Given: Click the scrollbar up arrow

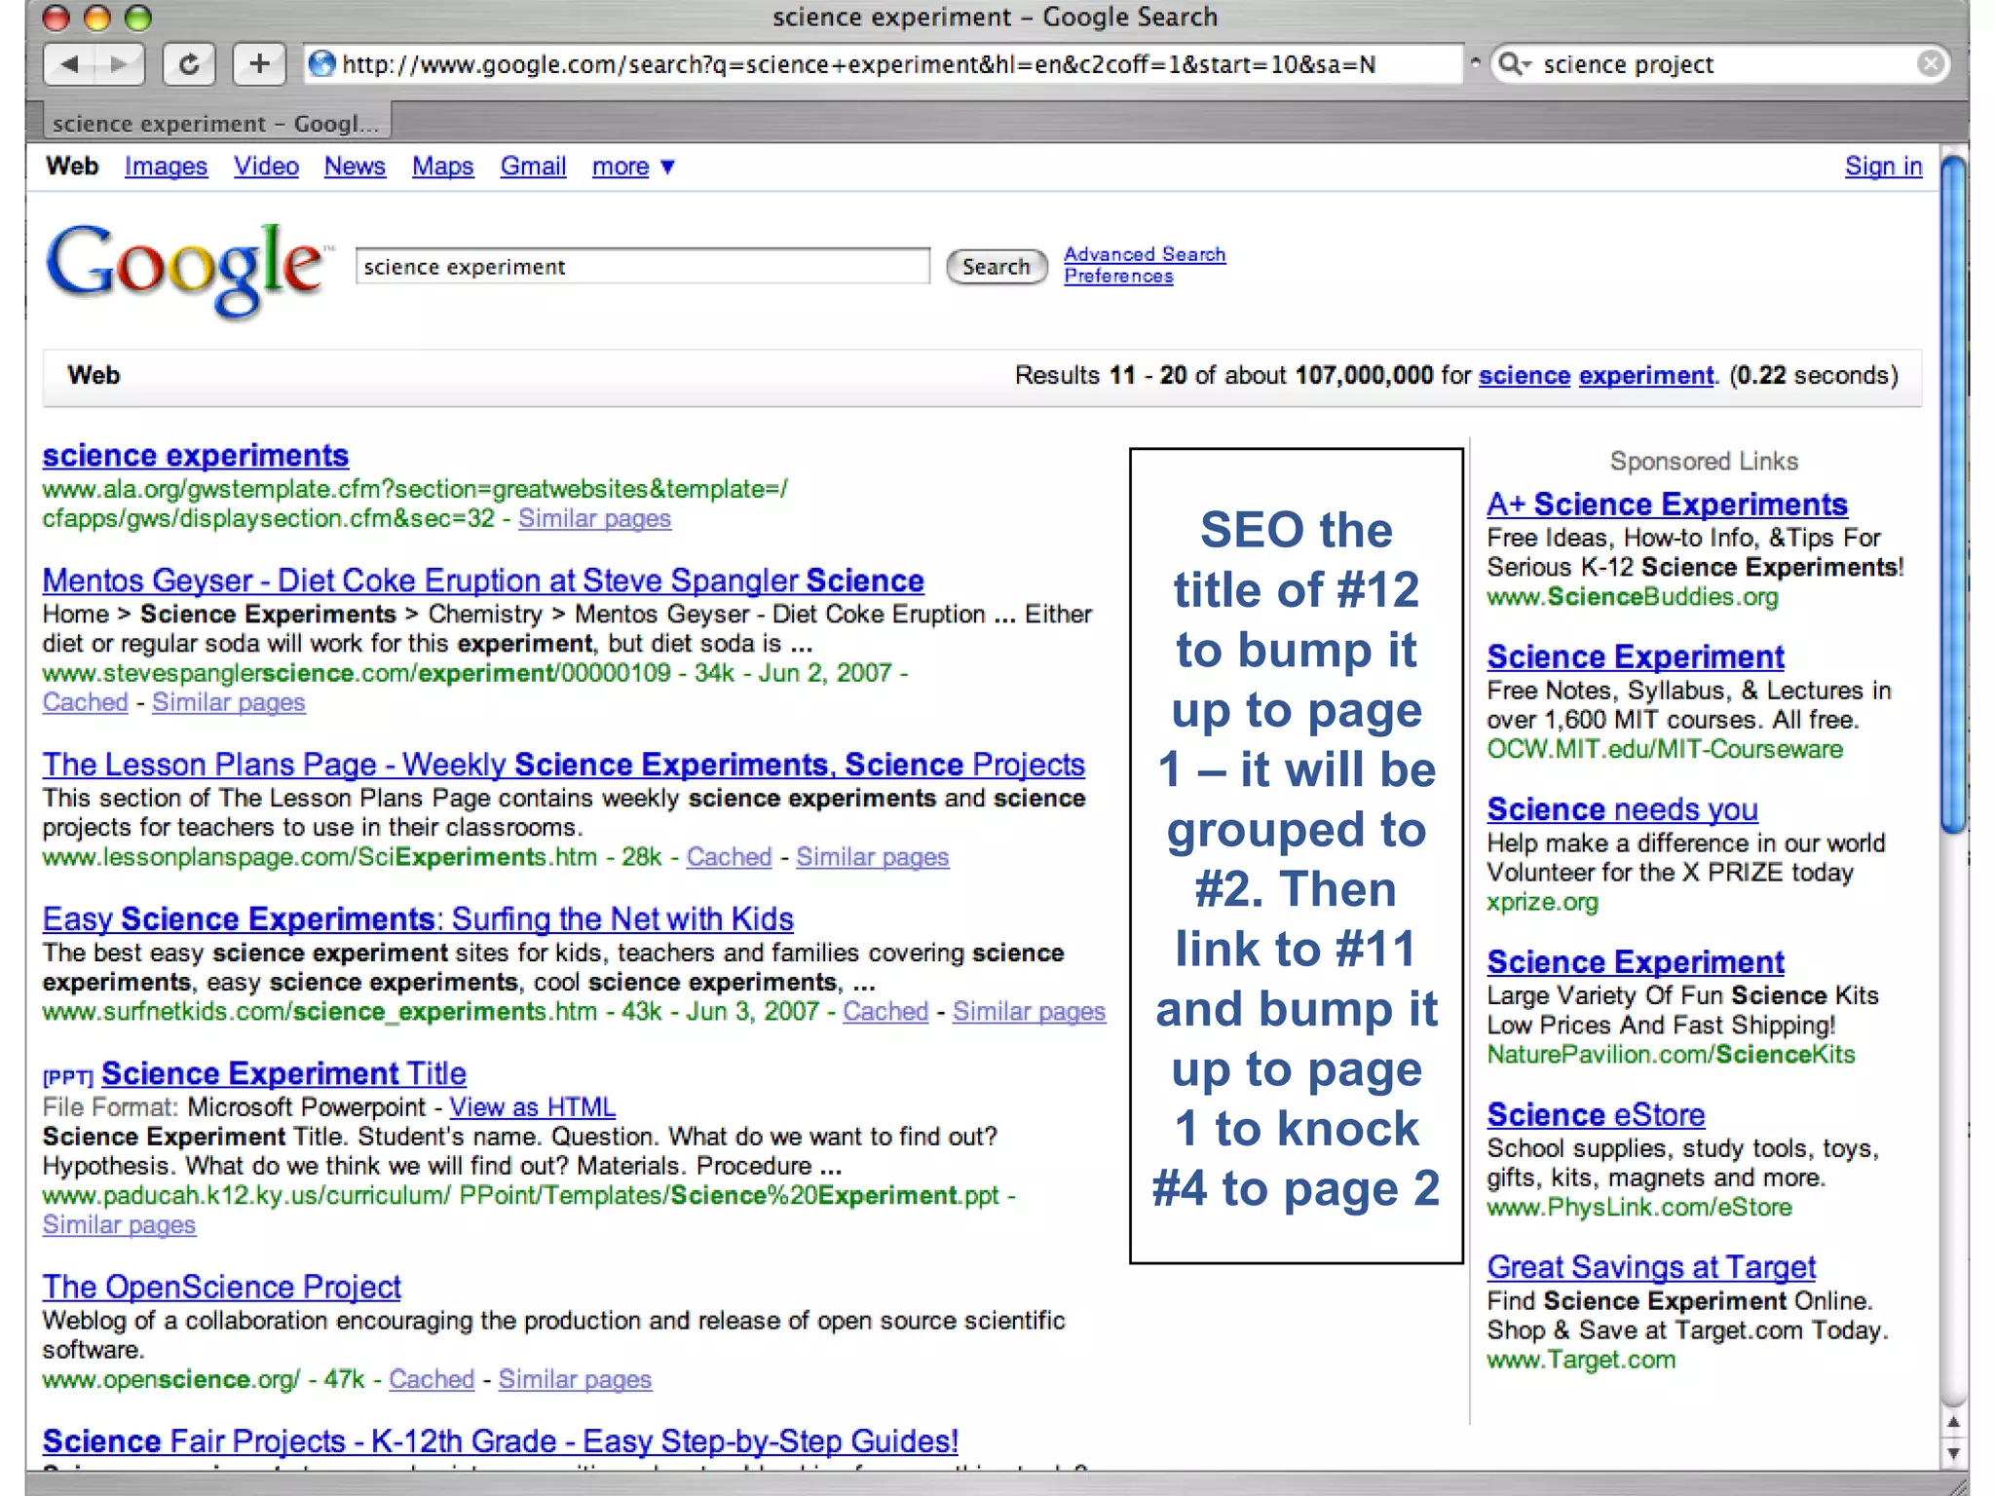Looking at the screenshot, I should click(x=1953, y=1422).
